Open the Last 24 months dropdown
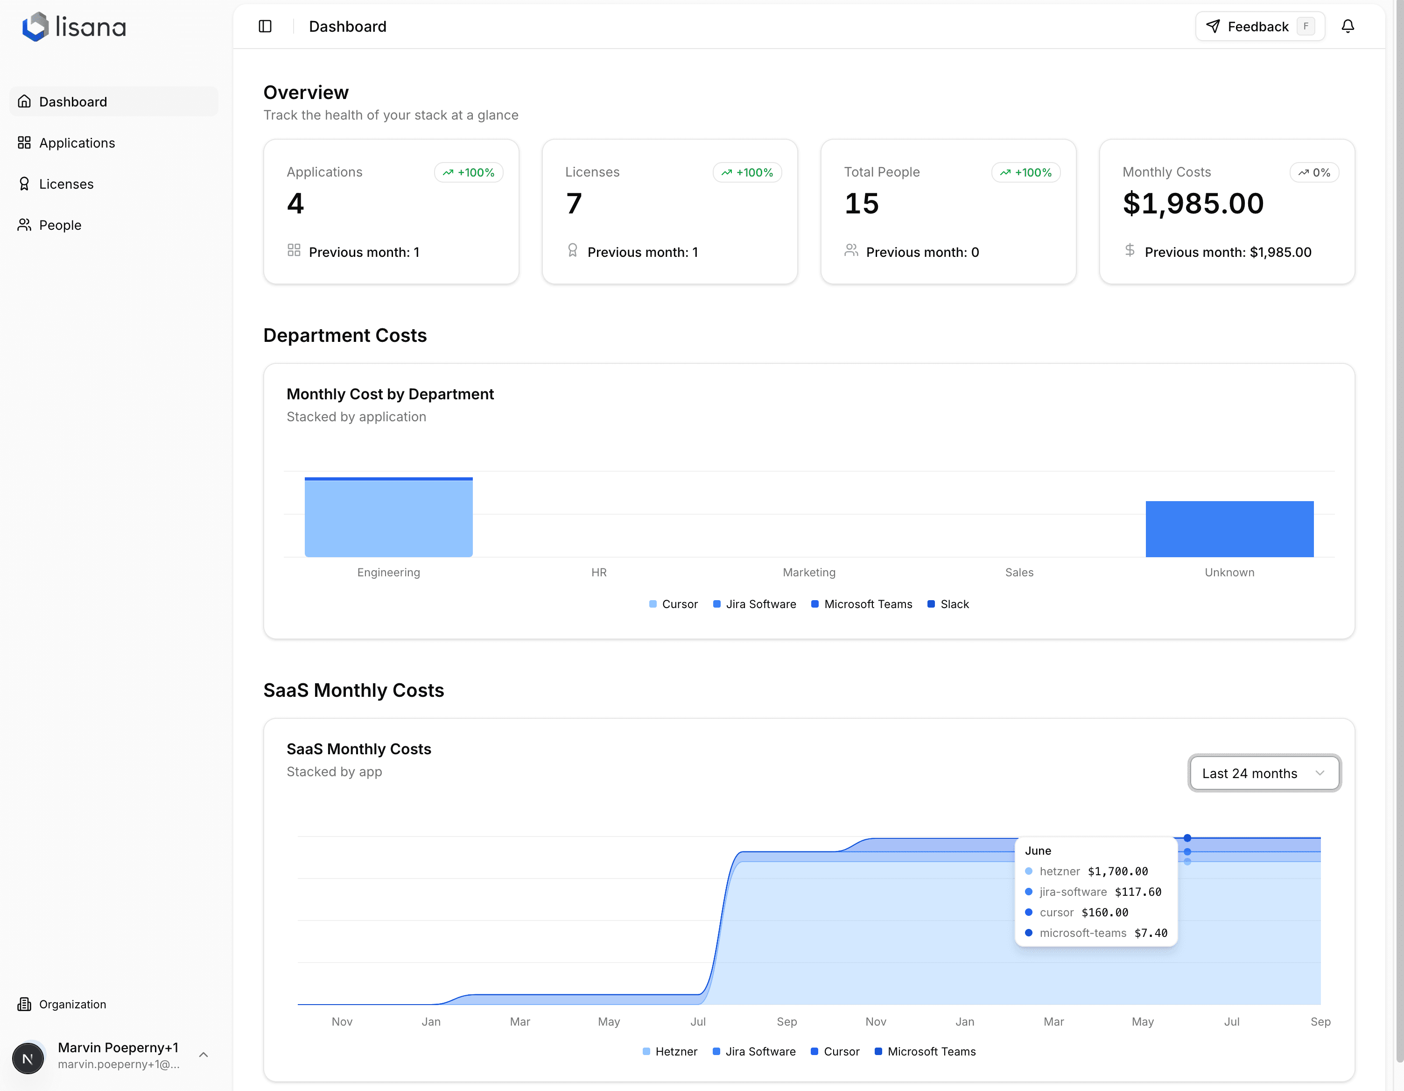 pos(1264,773)
